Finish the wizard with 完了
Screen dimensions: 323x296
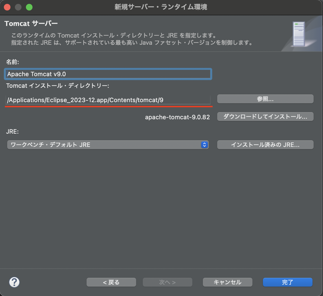(x=287, y=282)
